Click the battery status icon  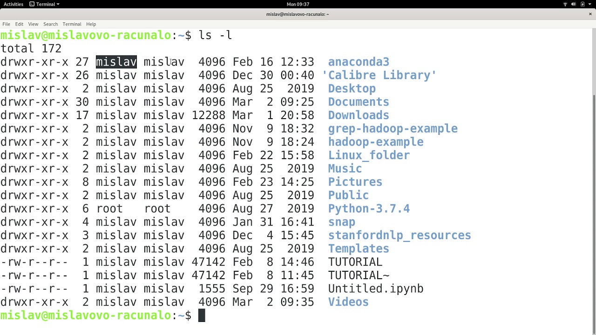(x=582, y=4)
